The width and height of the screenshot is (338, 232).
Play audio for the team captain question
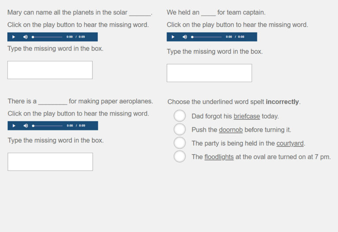click(x=173, y=37)
